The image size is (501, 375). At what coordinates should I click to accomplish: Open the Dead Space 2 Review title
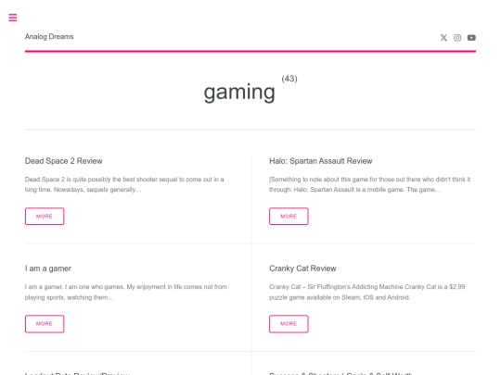[64, 161]
